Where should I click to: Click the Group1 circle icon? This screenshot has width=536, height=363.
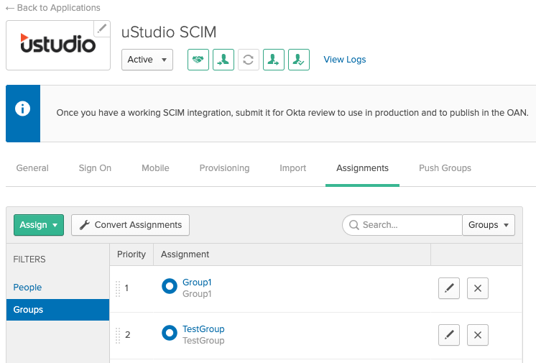[170, 286]
